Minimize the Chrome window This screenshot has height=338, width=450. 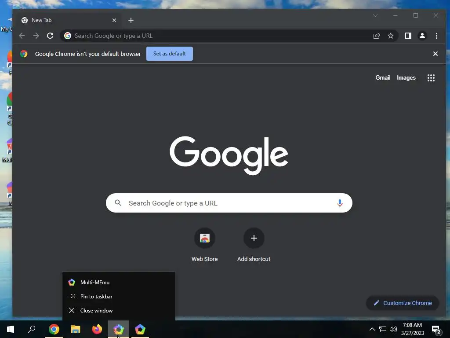396,15
